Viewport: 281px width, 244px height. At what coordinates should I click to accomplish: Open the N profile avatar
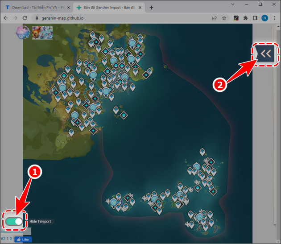point(264,18)
